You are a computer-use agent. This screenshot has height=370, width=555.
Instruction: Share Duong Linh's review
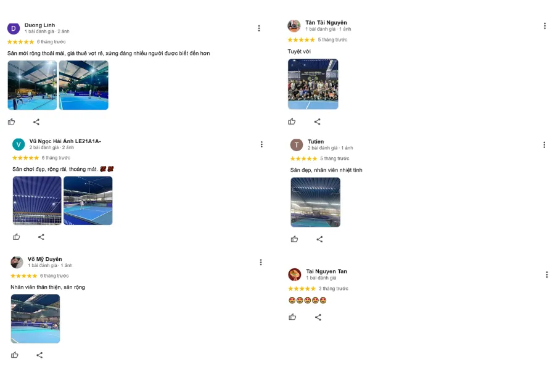pyautogui.click(x=36, y=121)
